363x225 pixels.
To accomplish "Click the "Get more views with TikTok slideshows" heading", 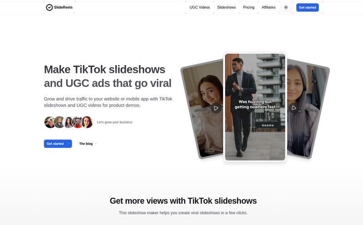I will (x=183, y=201).
